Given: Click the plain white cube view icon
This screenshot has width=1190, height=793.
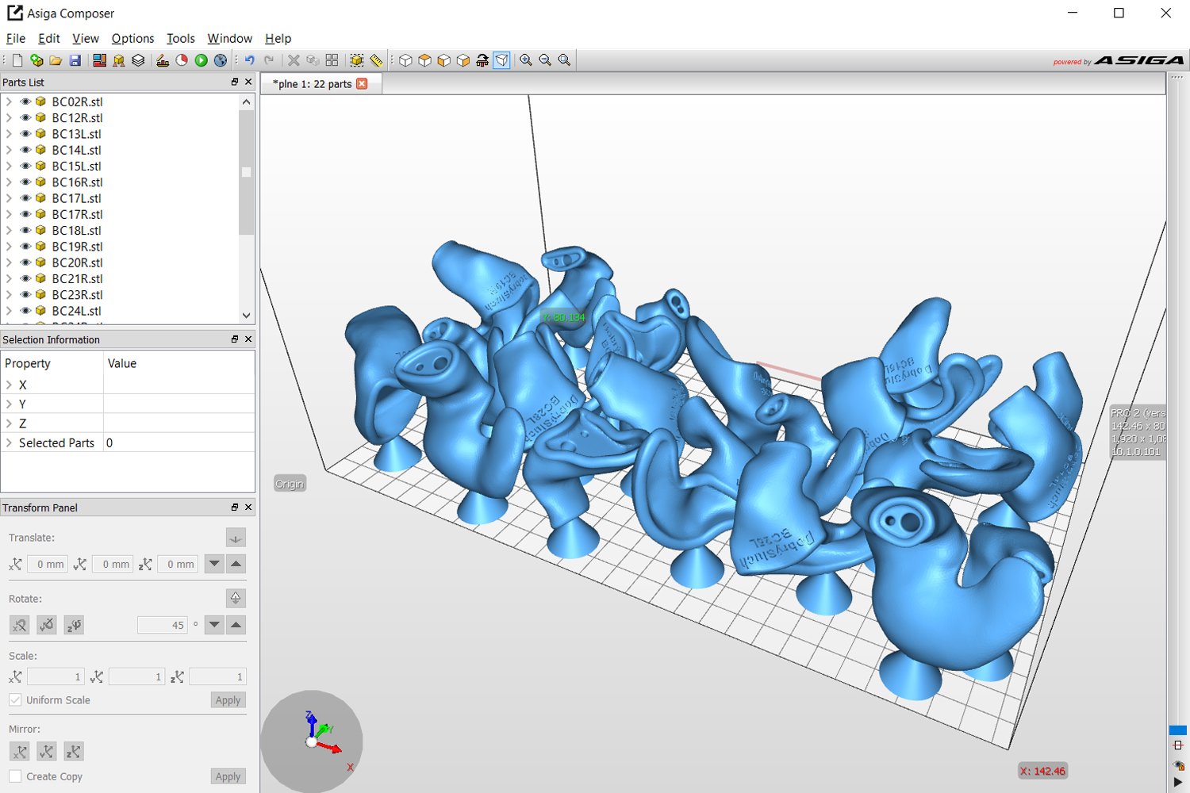Looking at the screenshot, I should click(405, 60).
